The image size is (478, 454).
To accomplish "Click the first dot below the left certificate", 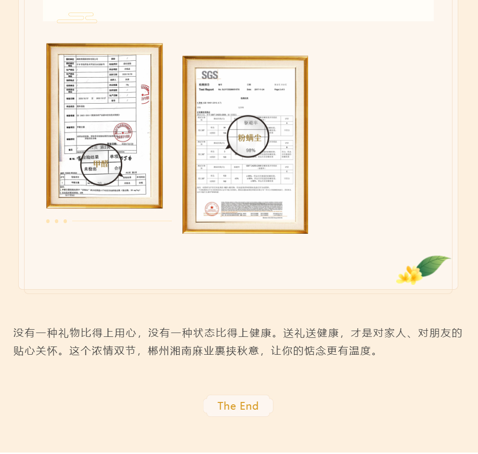I will point(48,221).
